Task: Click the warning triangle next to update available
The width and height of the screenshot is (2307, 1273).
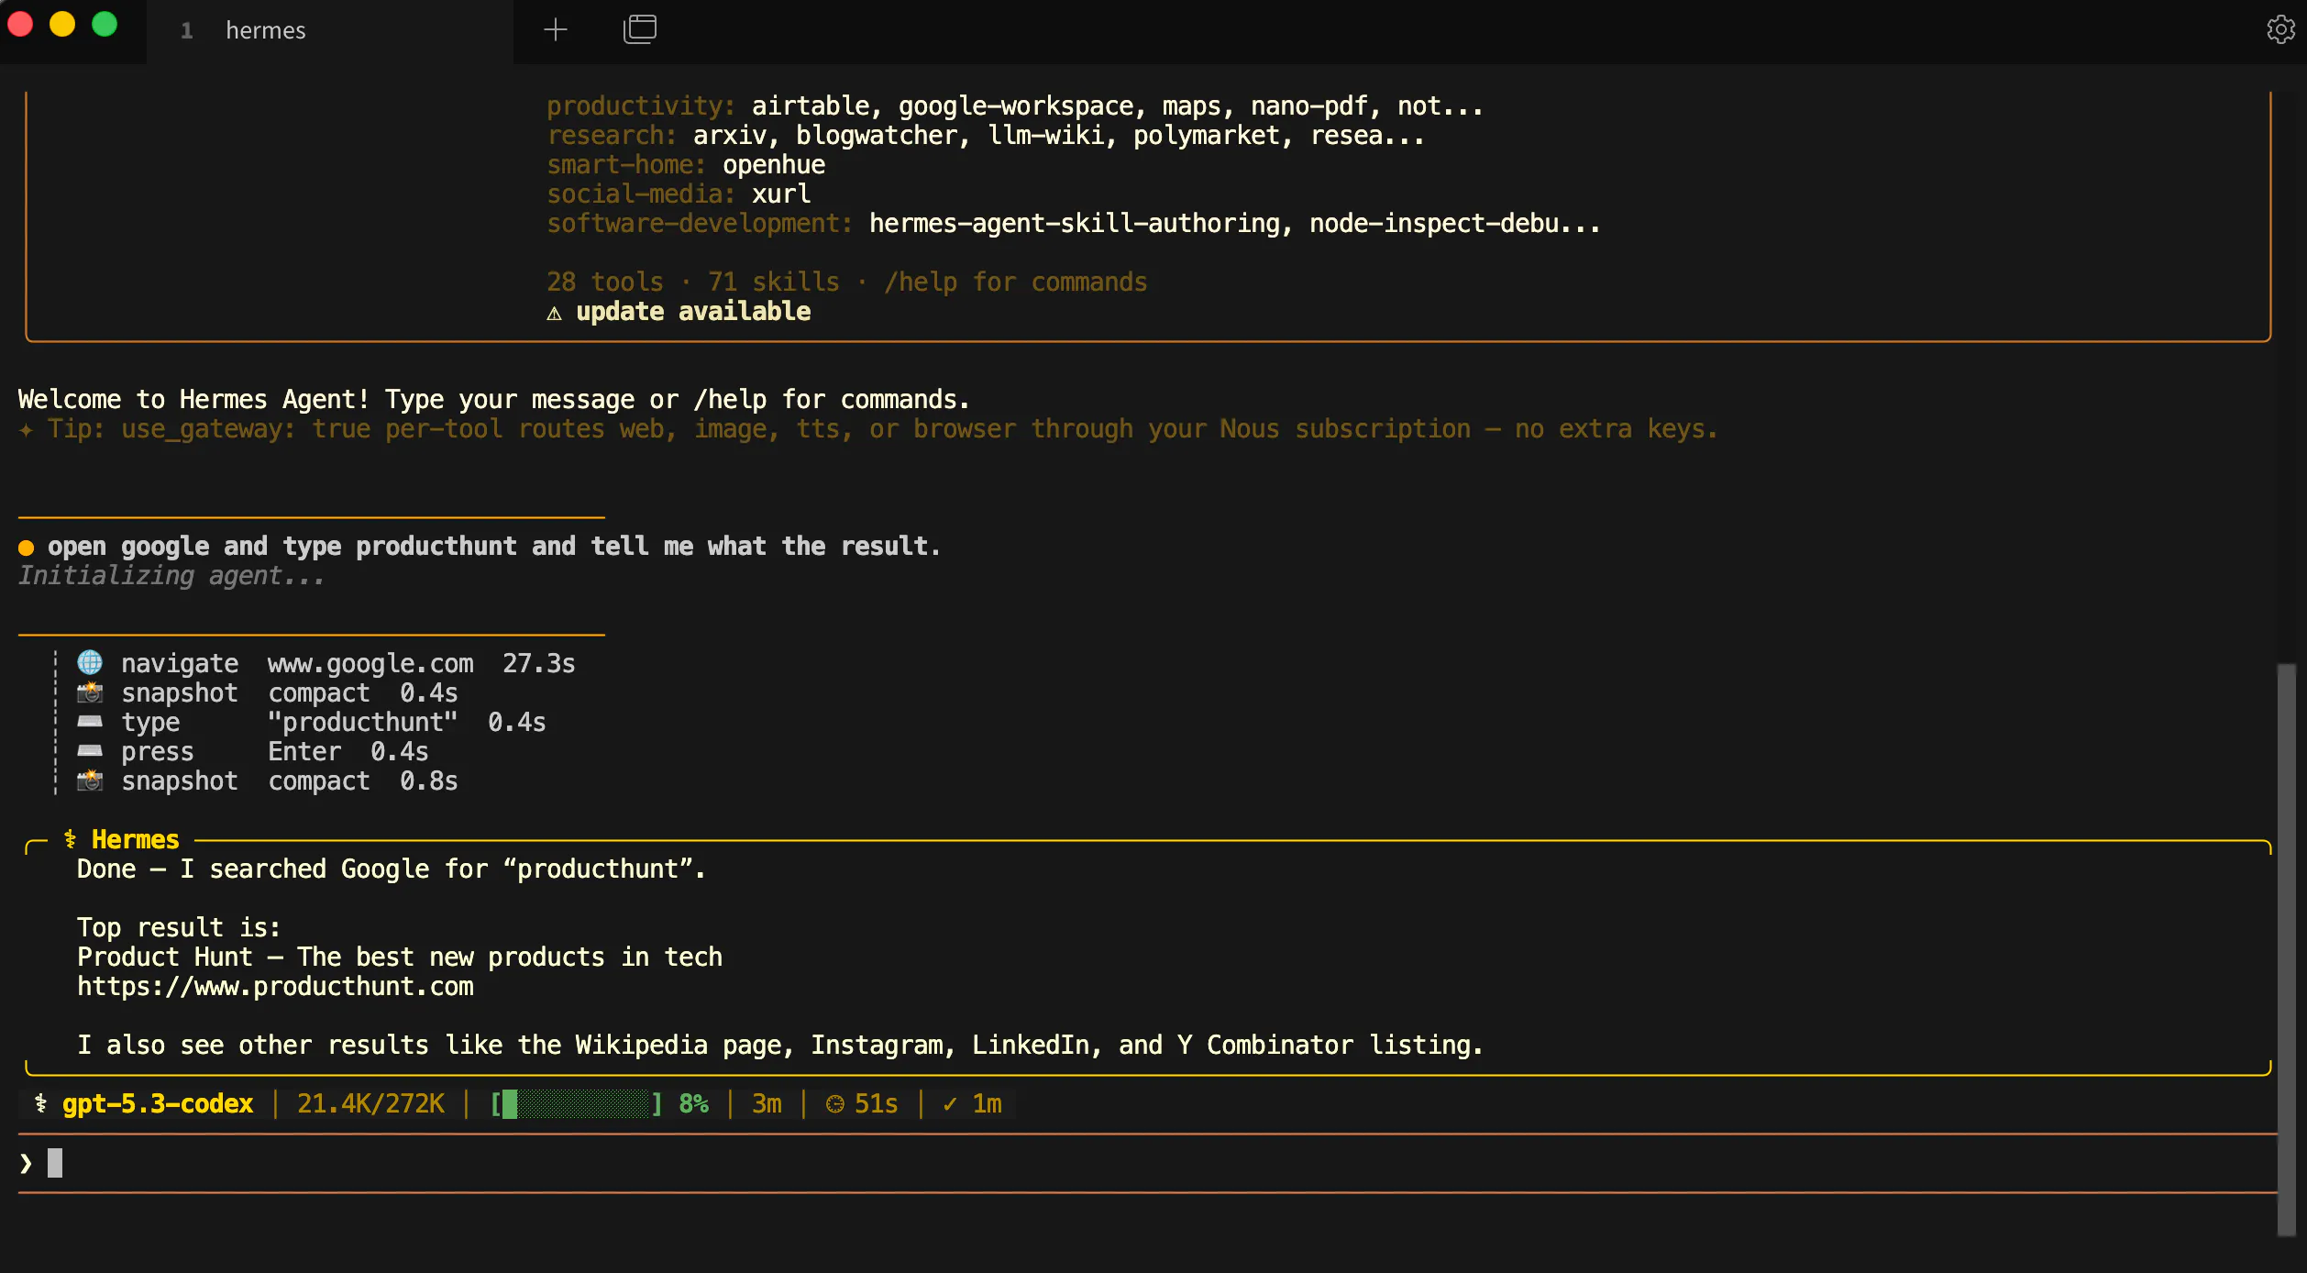Action: point(554,313)
